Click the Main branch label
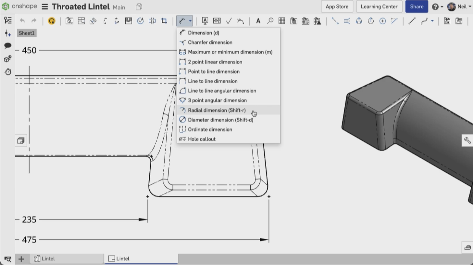Image resolution: width=473 pixels, height=265 pixels. click(x=119, y=7)
